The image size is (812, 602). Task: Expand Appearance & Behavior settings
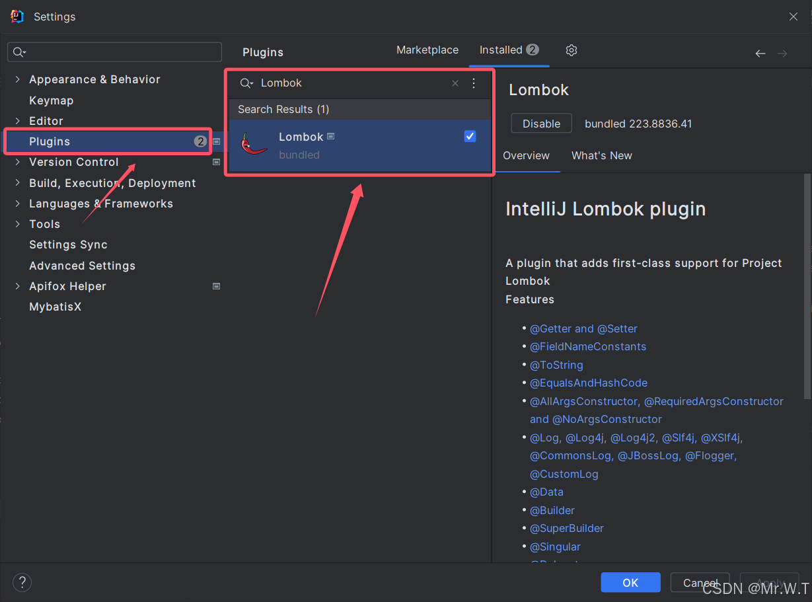17,79
